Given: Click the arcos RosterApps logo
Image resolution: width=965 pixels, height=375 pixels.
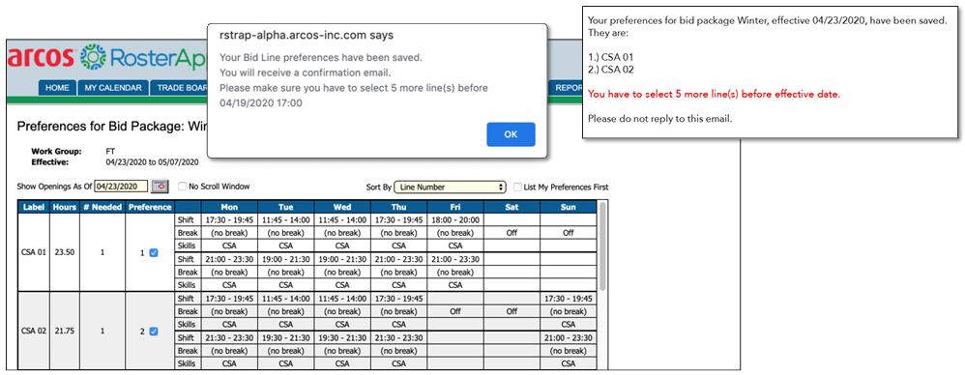Looking at the screenshot, I should 107,58.
